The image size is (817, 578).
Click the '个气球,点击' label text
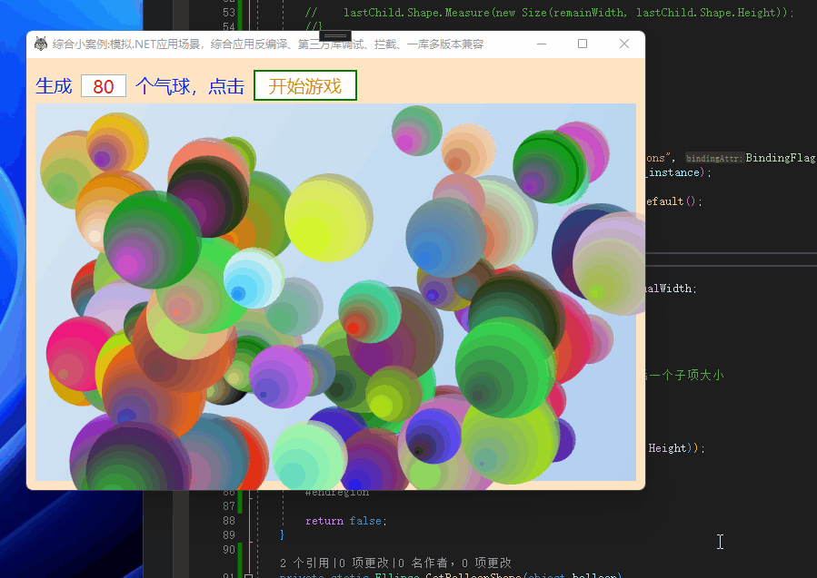[x=190, y=86]
